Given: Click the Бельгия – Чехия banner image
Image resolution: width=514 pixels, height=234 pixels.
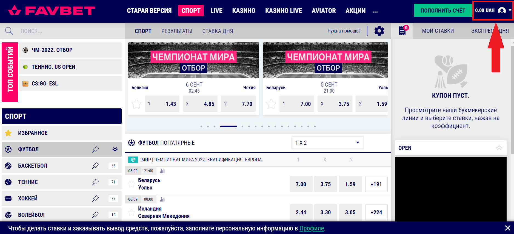Looking at the screenshot, I should [x=193, y=60].
